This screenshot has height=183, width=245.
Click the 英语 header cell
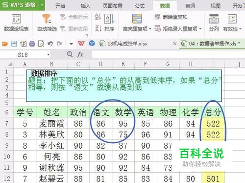pyautogui.click(x=146, y=112)
